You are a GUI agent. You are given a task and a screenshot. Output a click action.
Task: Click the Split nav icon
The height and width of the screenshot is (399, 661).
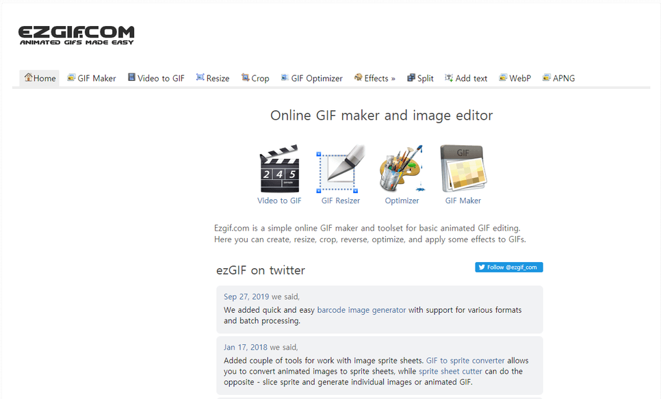click(x=411, y=77)
